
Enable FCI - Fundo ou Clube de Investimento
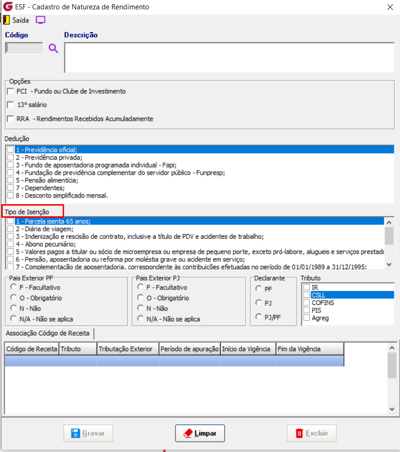tap(10, 91)
